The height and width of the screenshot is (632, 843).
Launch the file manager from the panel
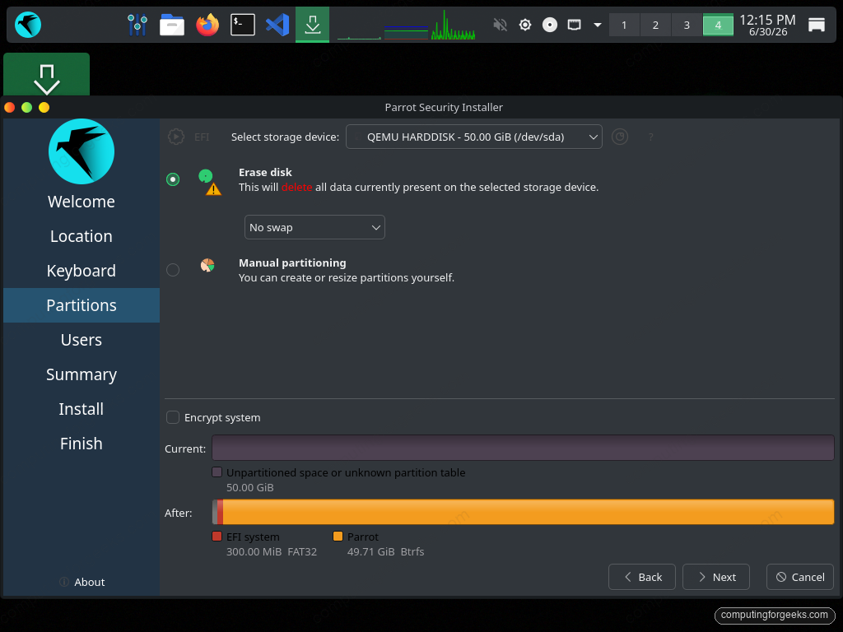[172, 25]
